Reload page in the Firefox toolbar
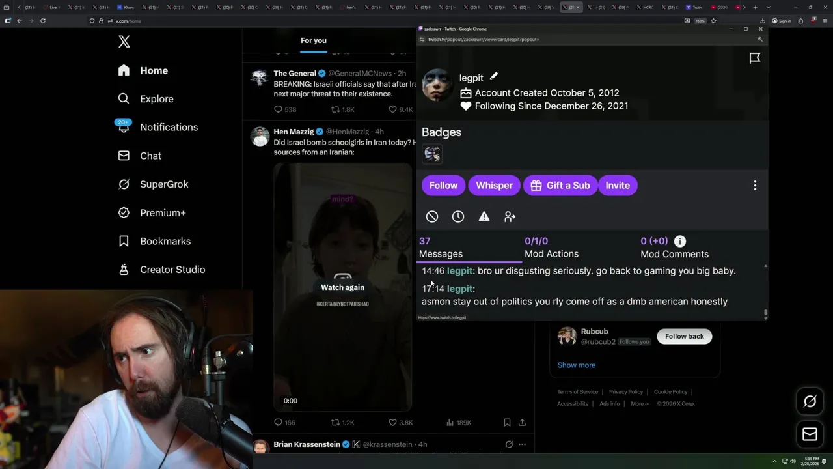 [43, 21]
